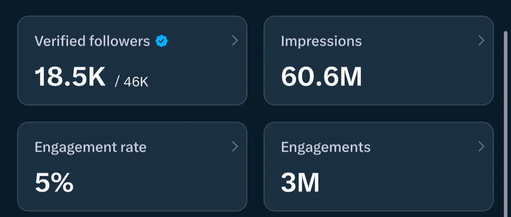
Task: Expand the Engagement rate chevron arrow
Action: (x=235, y=147)
